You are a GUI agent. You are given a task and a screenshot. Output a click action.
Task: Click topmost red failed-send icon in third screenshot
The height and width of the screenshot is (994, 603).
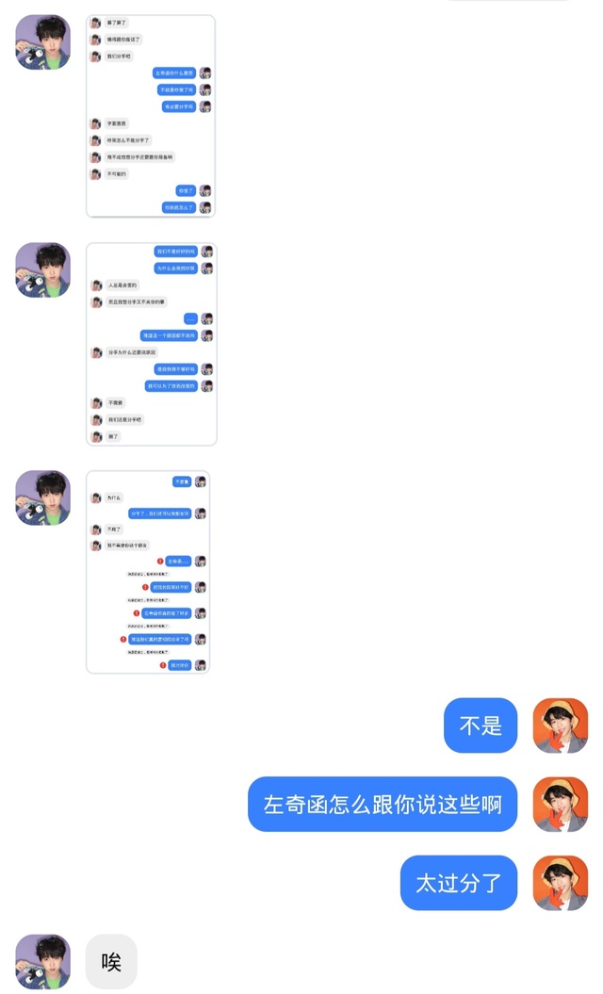[160, 561]
